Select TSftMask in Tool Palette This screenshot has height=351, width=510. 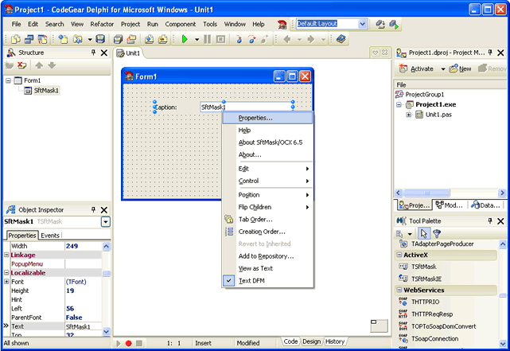coord(424,267)
